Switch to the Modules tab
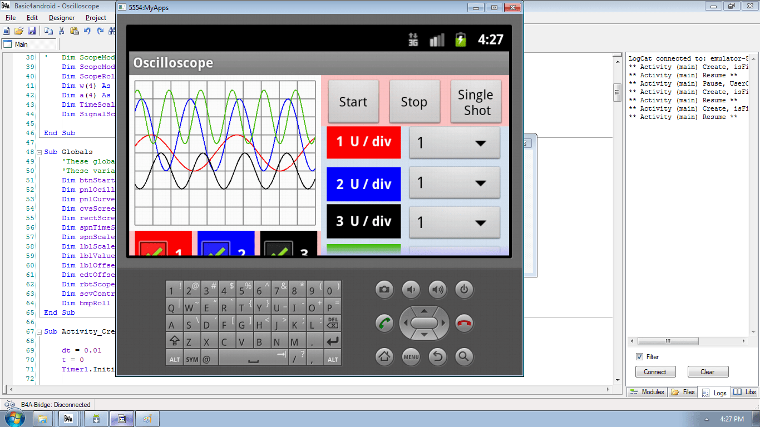Image resolution: width=760 pixels, height=427 pixels. tap(647, 392)
